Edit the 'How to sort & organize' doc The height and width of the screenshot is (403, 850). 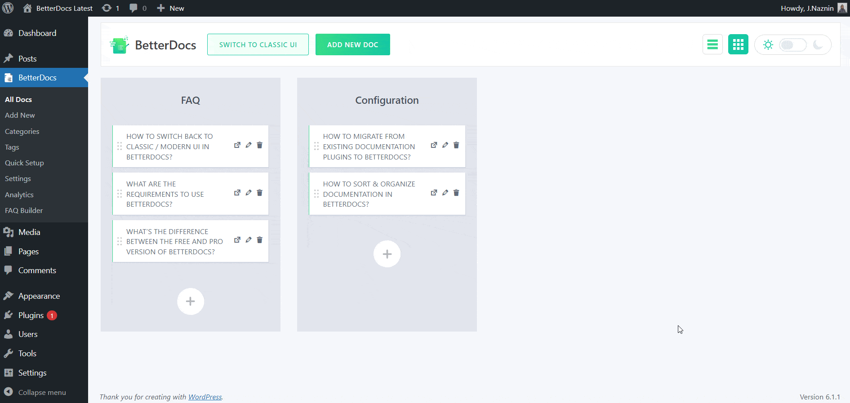[x=445, y=193]
